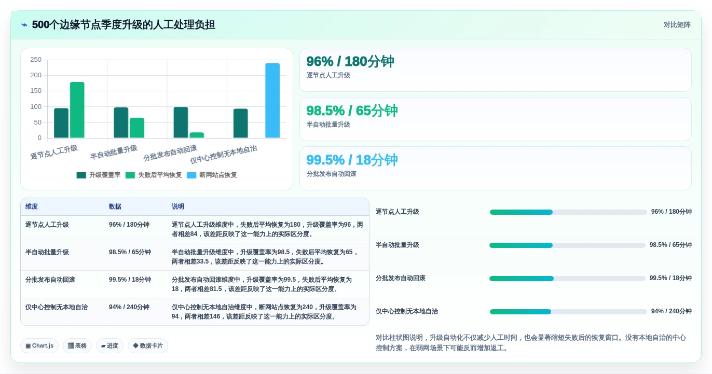This screenshot has width=712, height=374.
Task: Click the 表格 tag chip
Action: 77,346
